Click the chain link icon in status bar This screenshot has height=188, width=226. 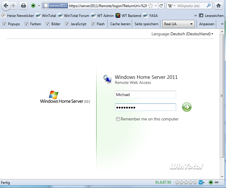[x=216, y=182]
